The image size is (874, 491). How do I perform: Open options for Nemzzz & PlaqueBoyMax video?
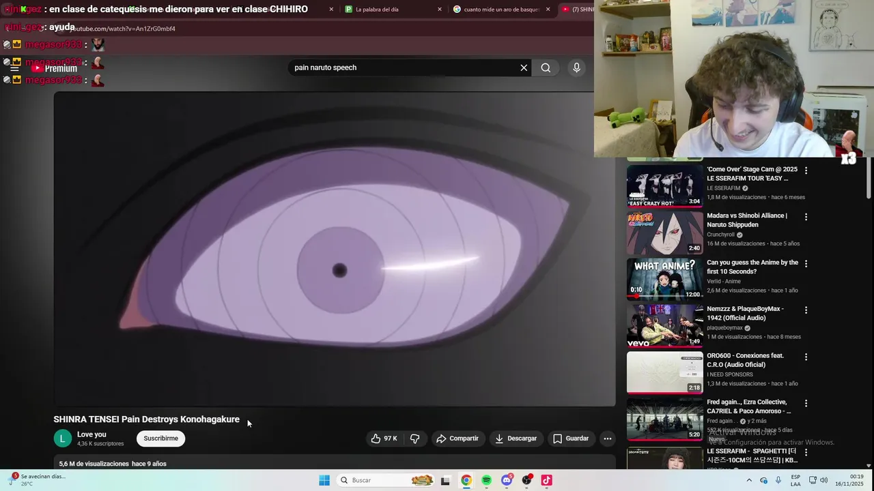[806, 310]
